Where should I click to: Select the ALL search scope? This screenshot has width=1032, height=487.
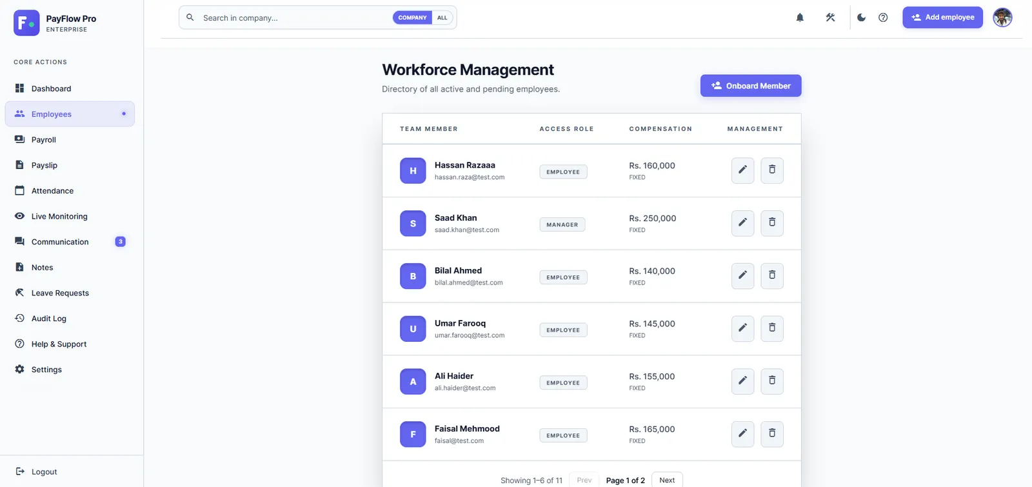click(442, 17)
